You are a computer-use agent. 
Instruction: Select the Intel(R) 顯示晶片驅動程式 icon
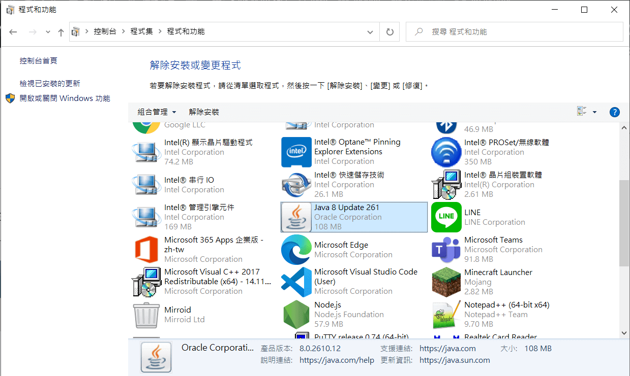tap(146, 152)
